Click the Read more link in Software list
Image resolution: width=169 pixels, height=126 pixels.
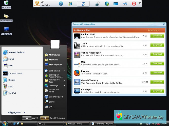[x=153, y=30]
